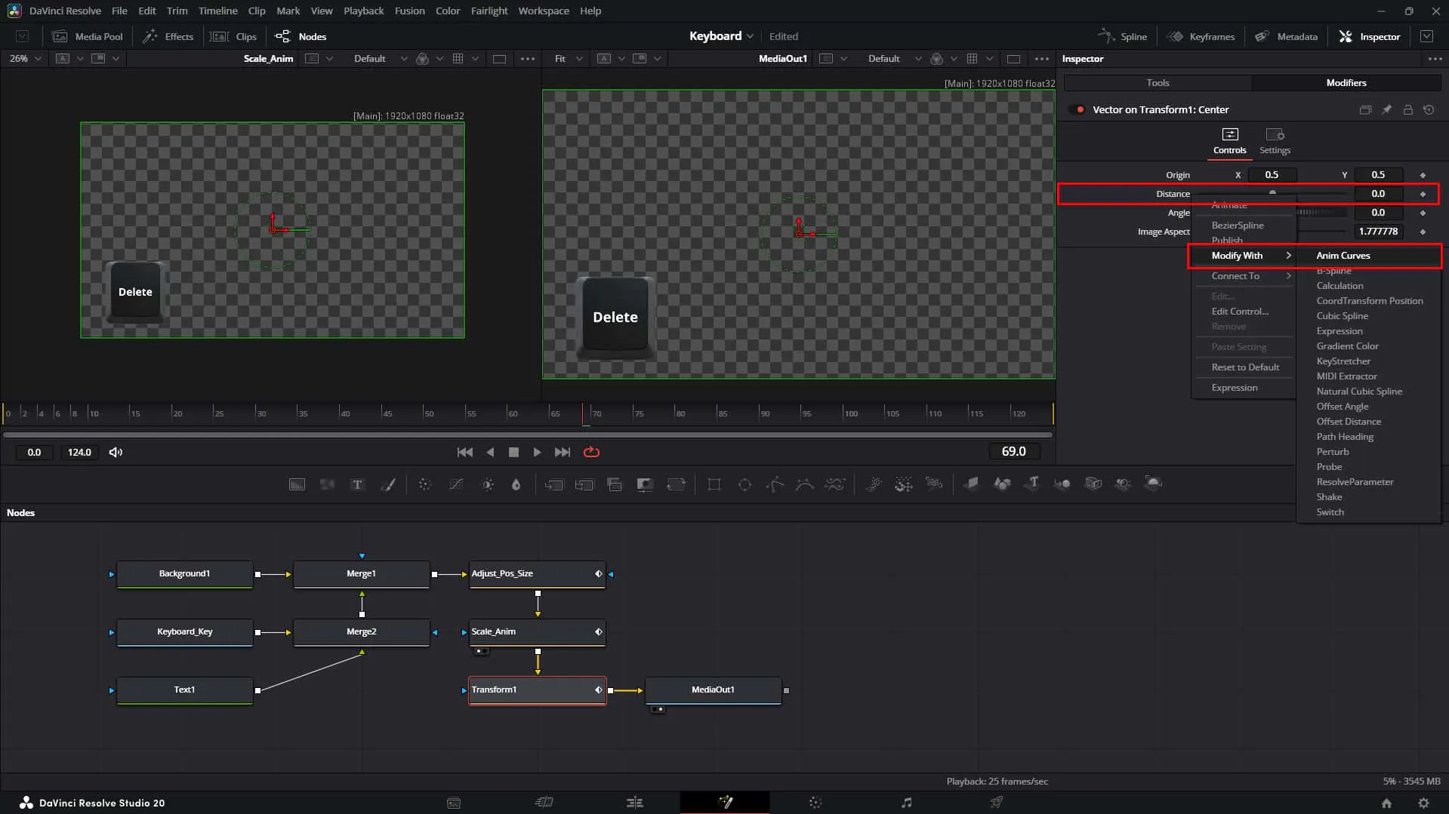Toggle the Media Pool panel
This screenshot has height=814, width=1449.
coord(88,36)
